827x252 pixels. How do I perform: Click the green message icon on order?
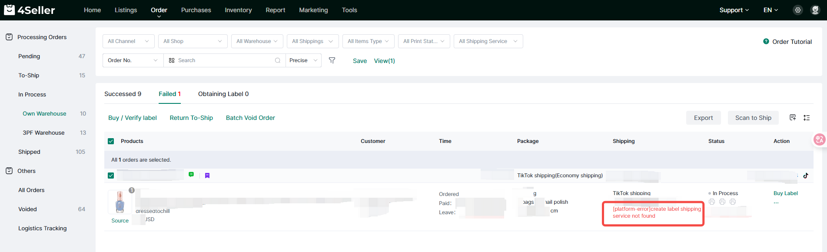coord(191,175)
